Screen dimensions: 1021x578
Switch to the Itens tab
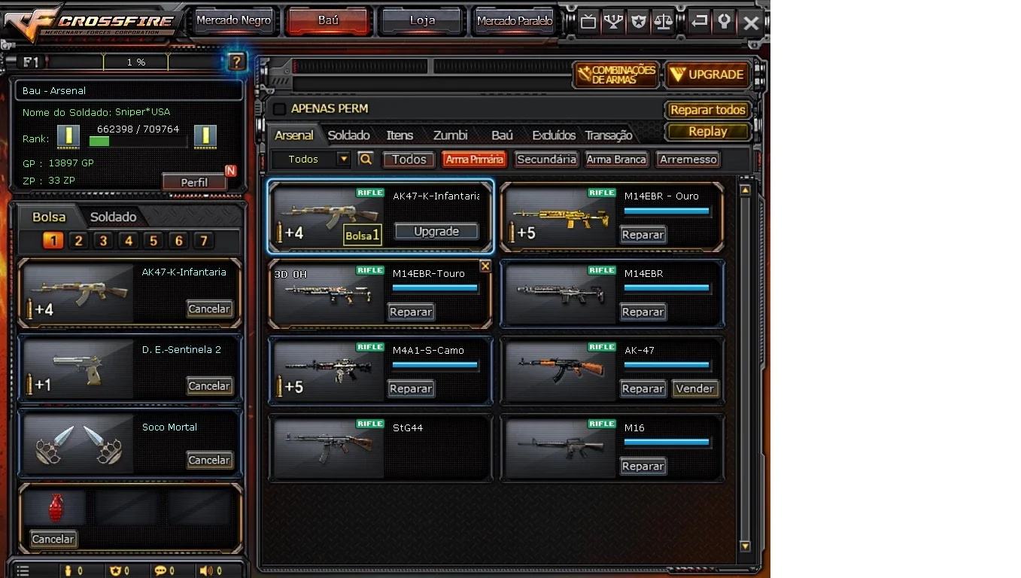click(x=400, y=135)
